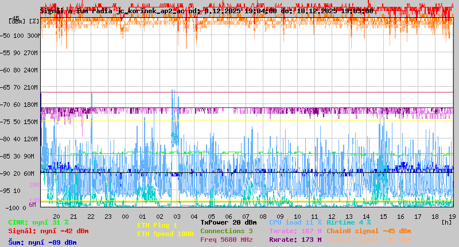Click the [h] hours unit label
This screenshot has width=459, height=247.
pyautogui.click(x=446, y=222)
